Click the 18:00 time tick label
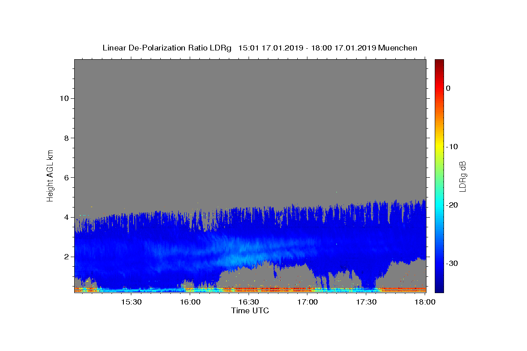This screenshot has height=351, width=527. pos(425,302)
